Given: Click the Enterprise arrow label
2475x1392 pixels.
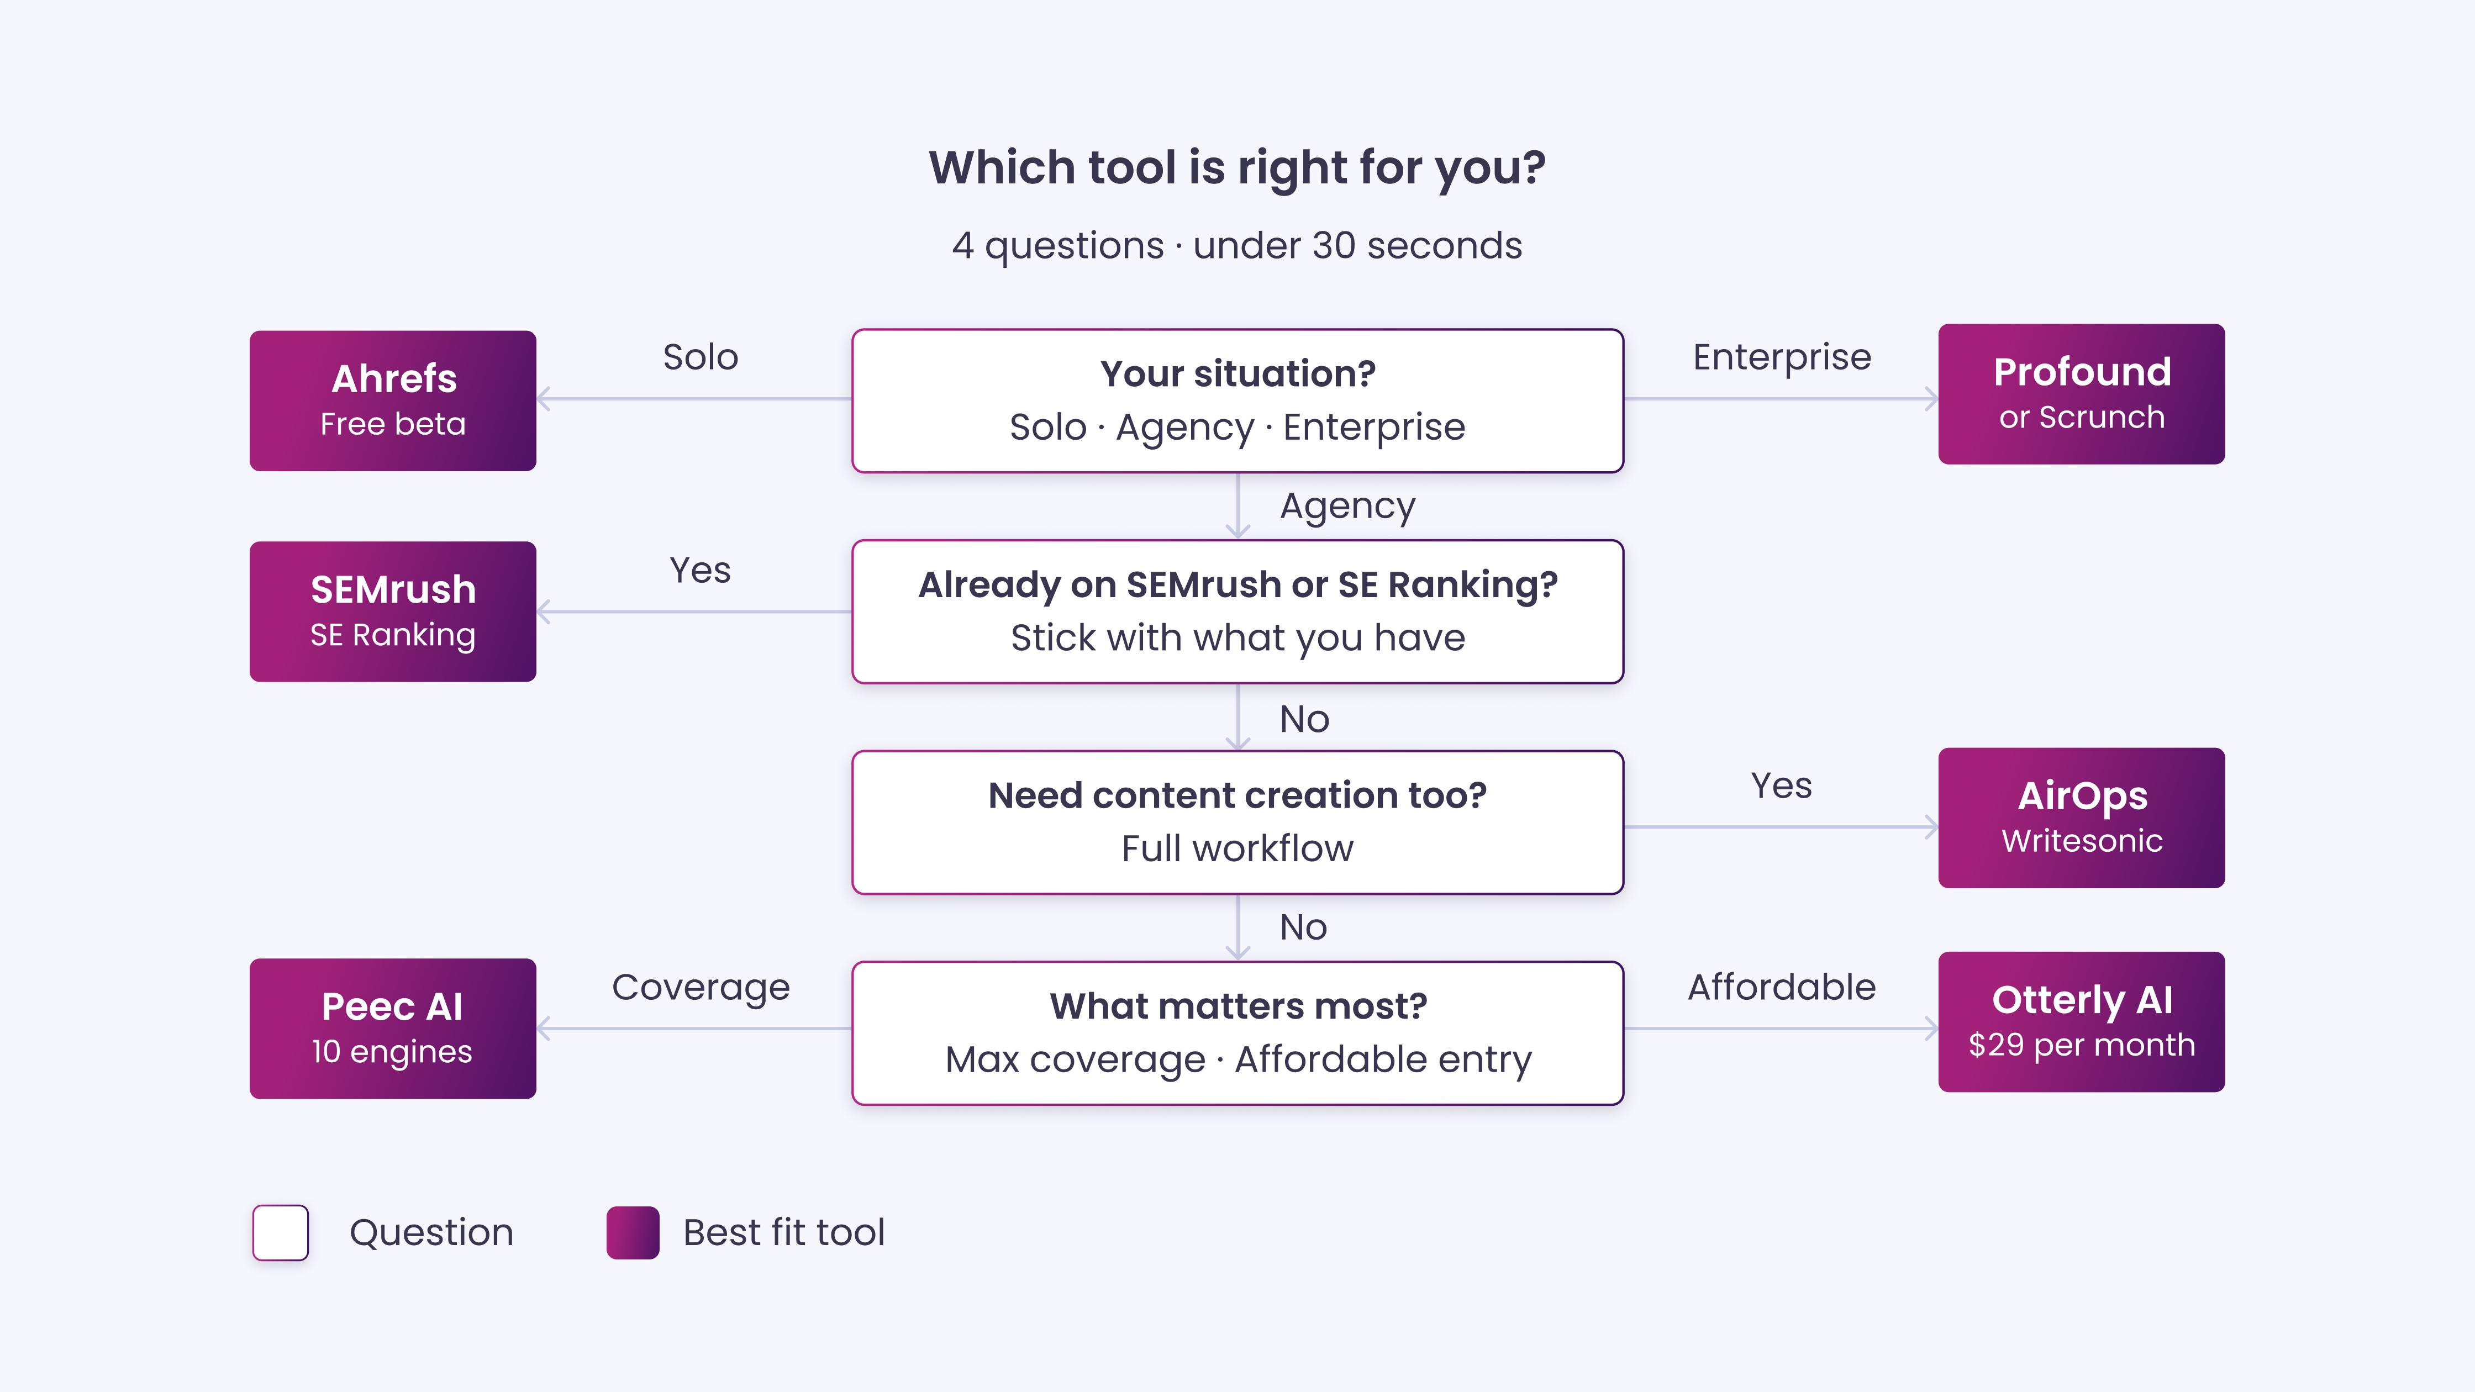Looking at the screenshot, I should 1782,357.
